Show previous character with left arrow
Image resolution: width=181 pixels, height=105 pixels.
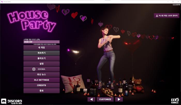tap(91, 99)
